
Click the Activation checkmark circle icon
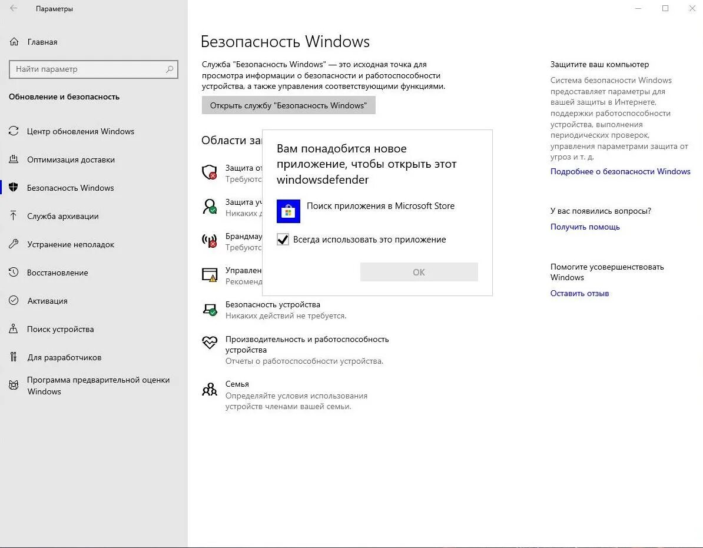pos(14,300)
